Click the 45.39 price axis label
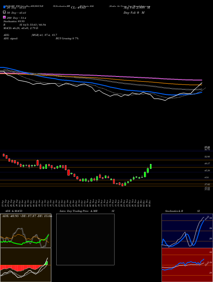Viewport: 213px width, 282px height. pyautogui.click(x=207, y=170)
